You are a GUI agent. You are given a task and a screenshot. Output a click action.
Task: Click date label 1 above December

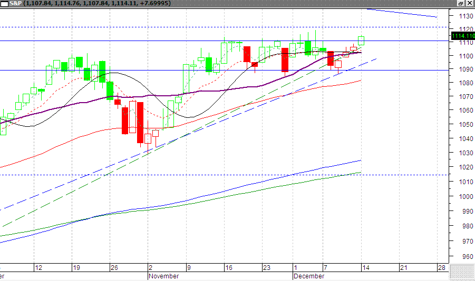point(296,268)
